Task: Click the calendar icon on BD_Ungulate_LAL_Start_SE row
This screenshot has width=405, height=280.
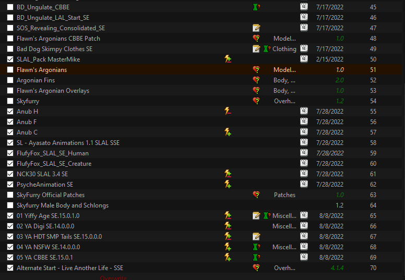Action: click(304, 17)
